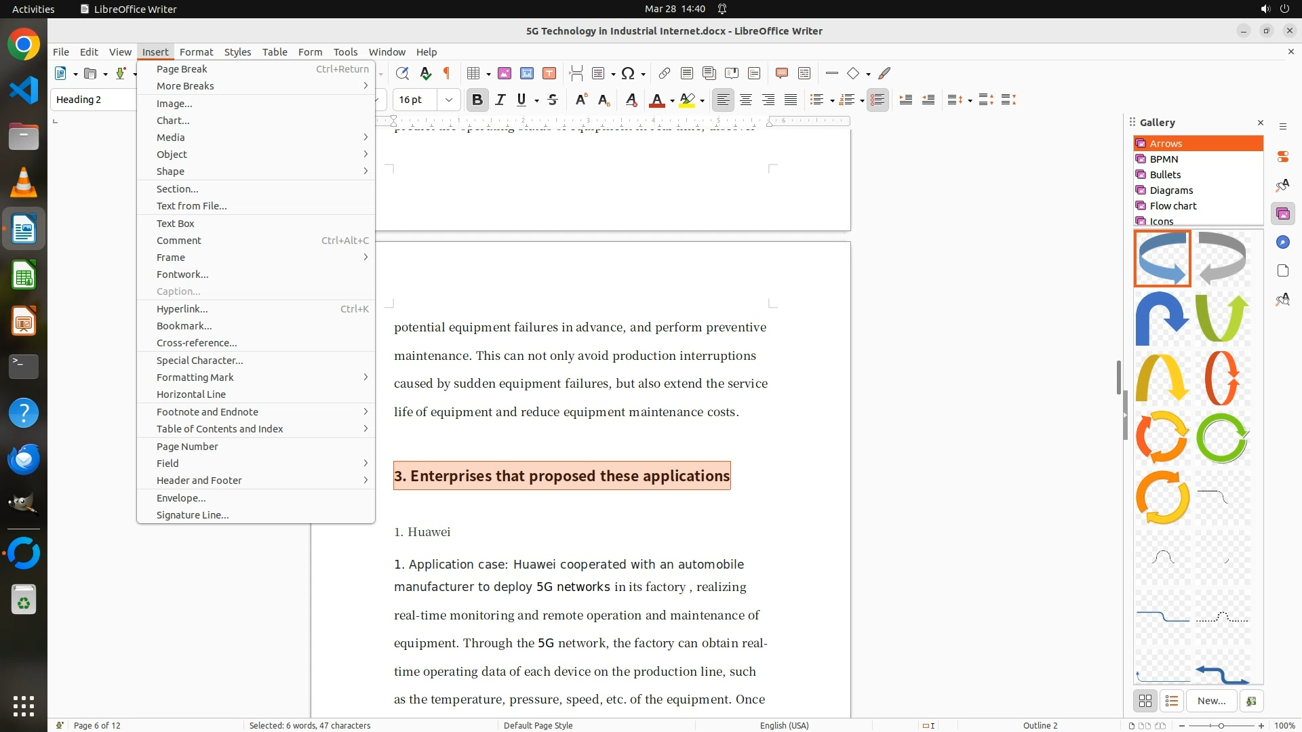Click the Insert Comment toolbar icon
Screen dimensions: 1302x732
tap(781, 73)
